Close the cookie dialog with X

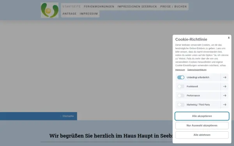pyautogui.click(x=229, y=38)
